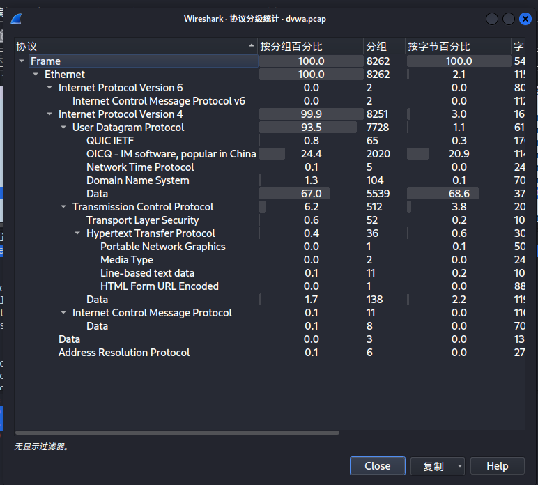Click the 99.9 percent cell for IPv4

(311, 114)
